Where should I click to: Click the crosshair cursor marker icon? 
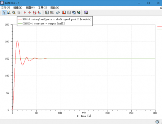(x=30, y=12)
